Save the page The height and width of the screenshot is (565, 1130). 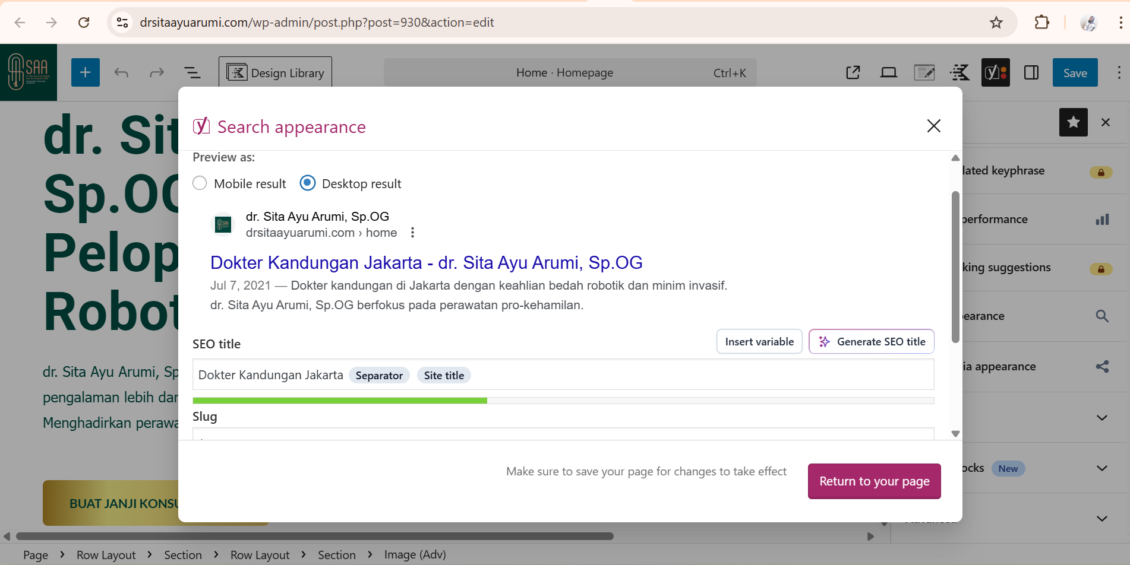tap(1075, 72)
